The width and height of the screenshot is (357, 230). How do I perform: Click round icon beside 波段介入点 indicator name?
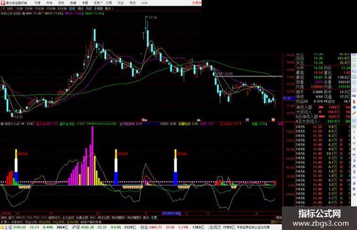click(2, 124)
